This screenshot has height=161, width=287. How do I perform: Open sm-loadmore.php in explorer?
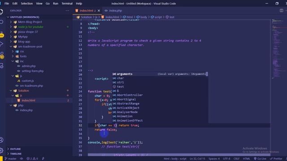click(31, 85)
